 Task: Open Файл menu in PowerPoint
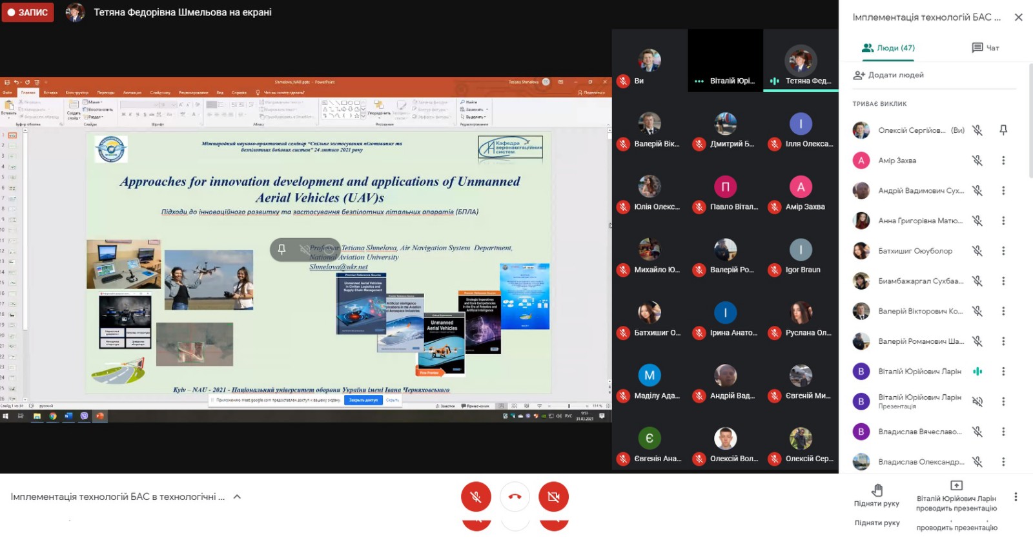(x=8, y=93)
